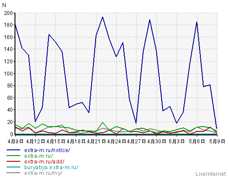Click the 4月30日 date axis label

(x=157, y=141)
